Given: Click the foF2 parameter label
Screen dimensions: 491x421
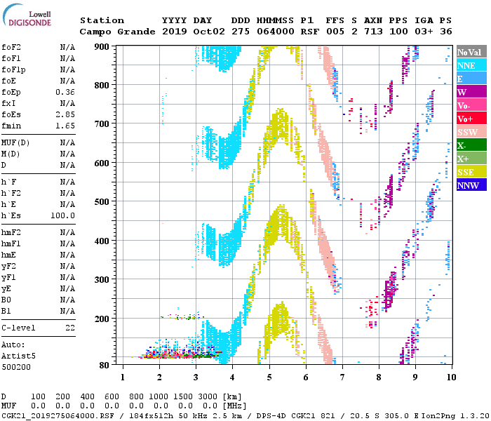Looking at the screenshot, I should 11,47.
